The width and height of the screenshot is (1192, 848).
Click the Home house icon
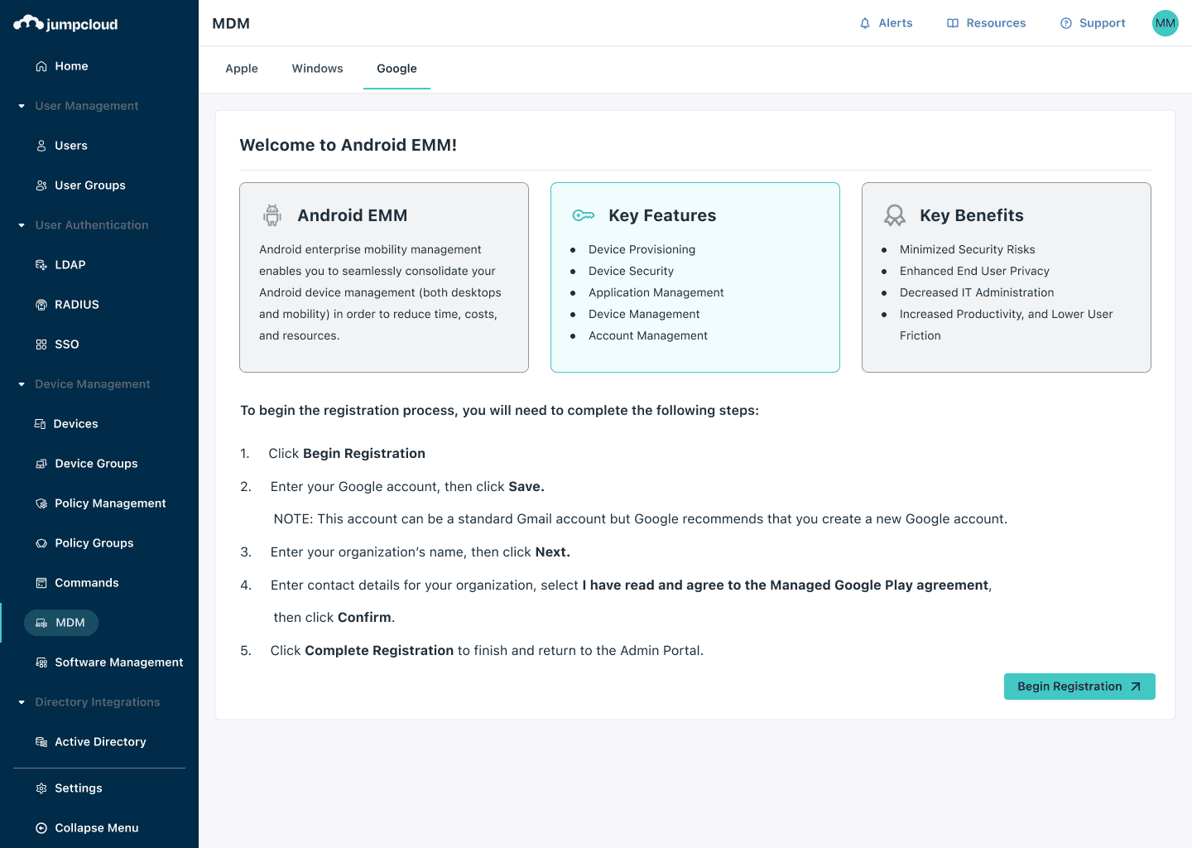(41, 66)
